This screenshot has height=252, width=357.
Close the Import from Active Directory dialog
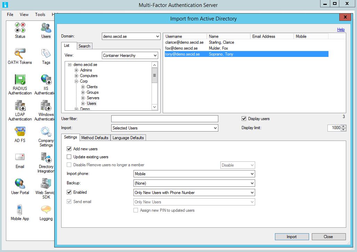tap(345, 17)
